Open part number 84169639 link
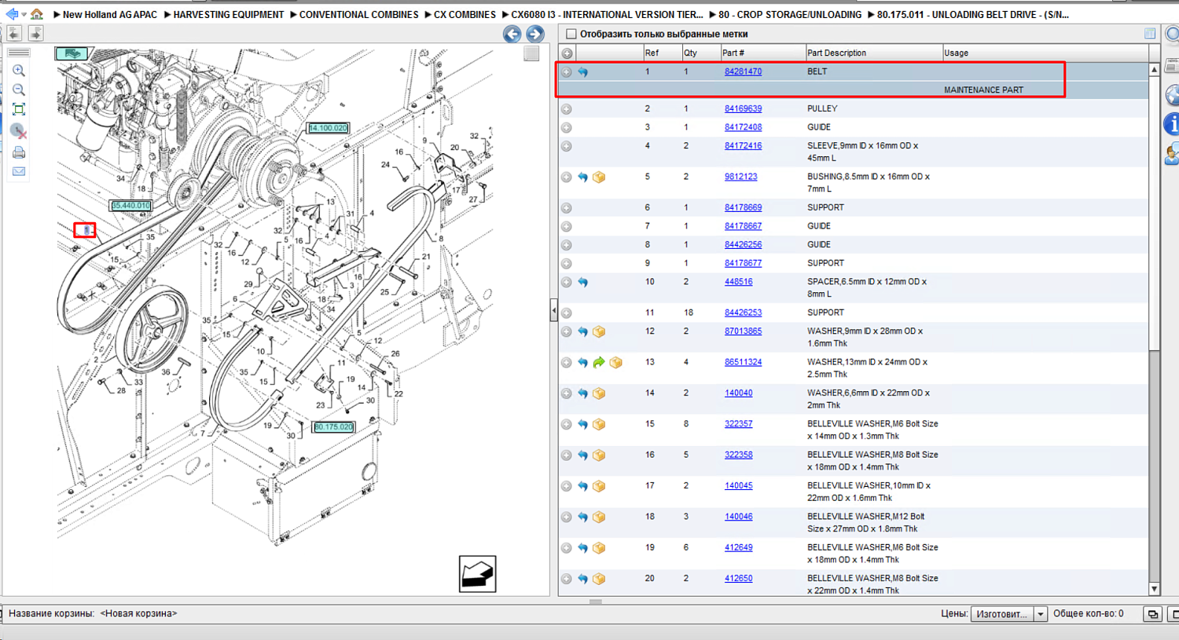Viewport: 1179px width, 640px height. 743,109
